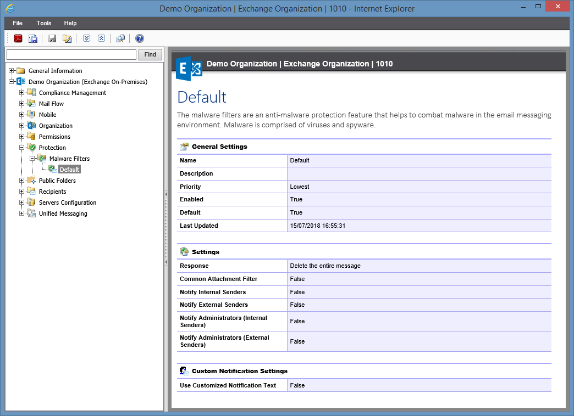Export document to PDF
This screenshot has height=416, width=574.
[18, 38]
